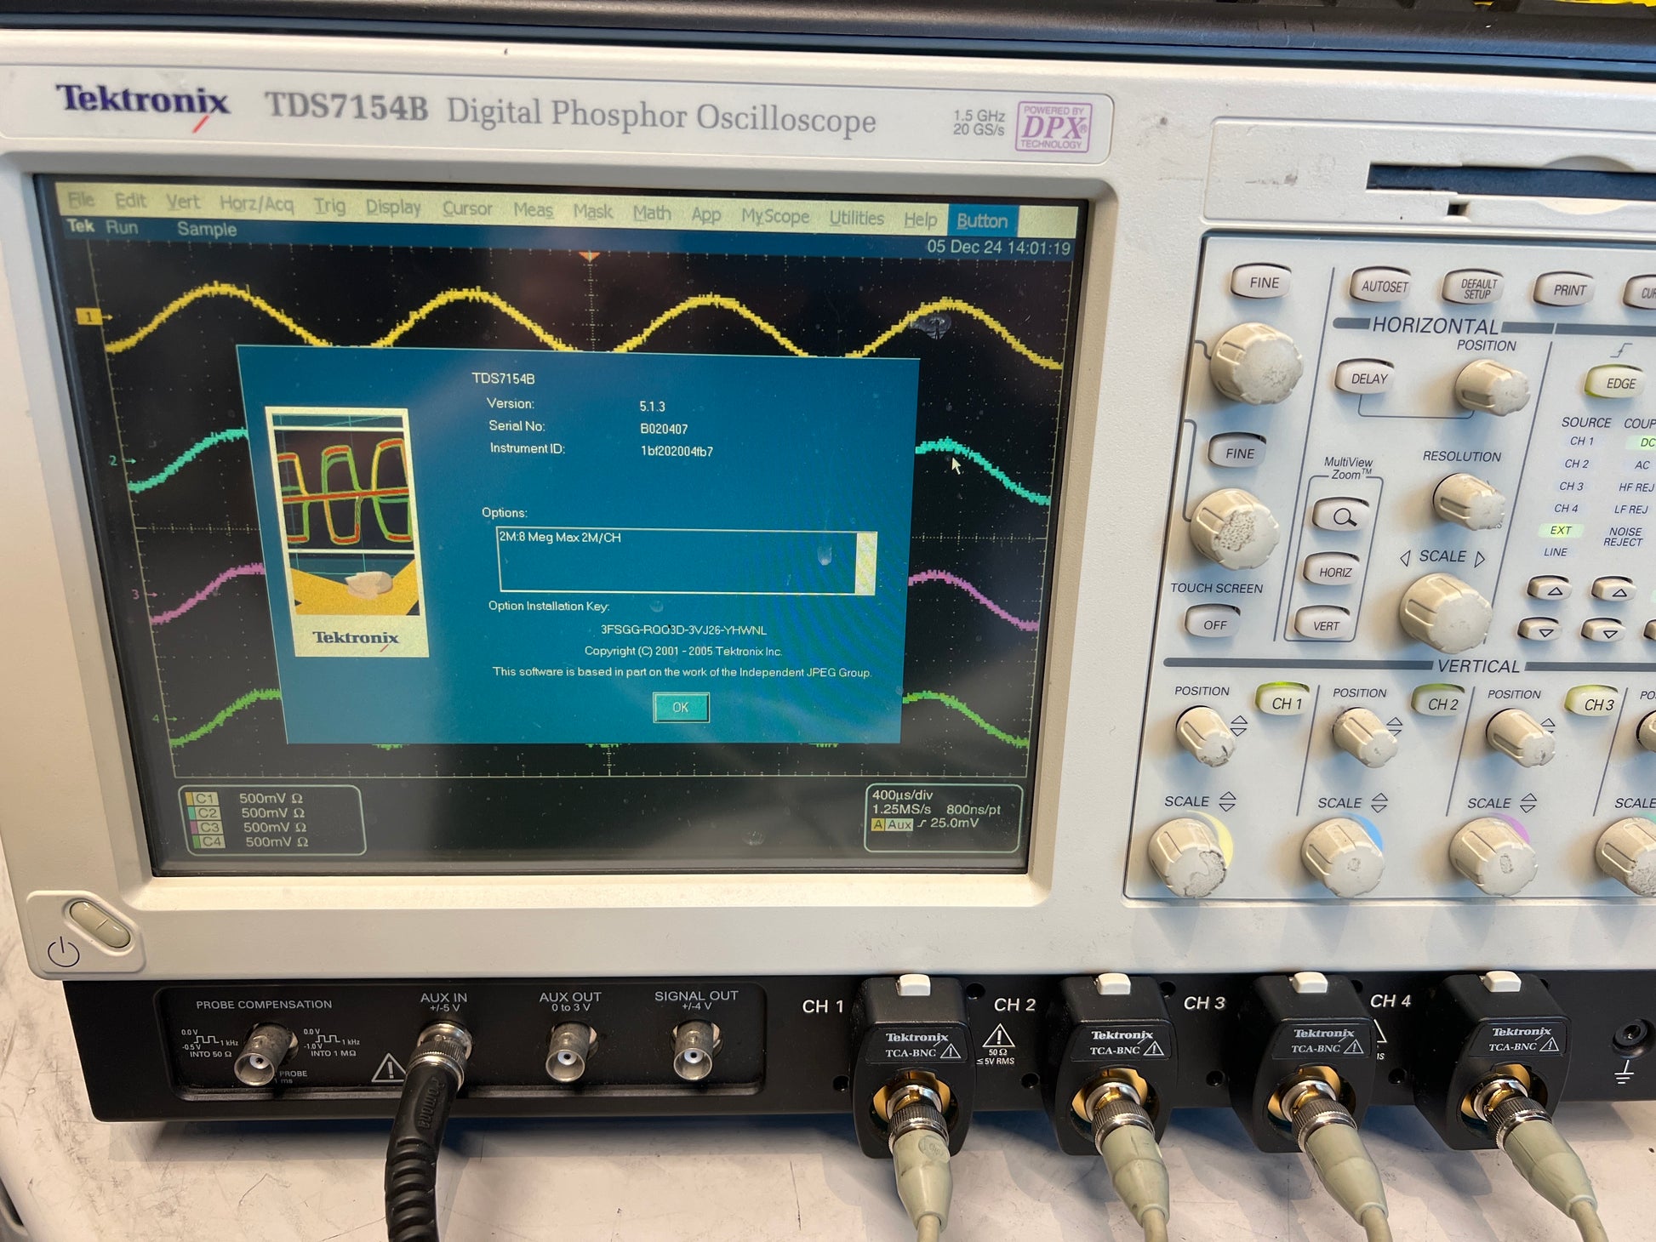
Task: Click the Options list scrollbar
Action: (865, 562)
